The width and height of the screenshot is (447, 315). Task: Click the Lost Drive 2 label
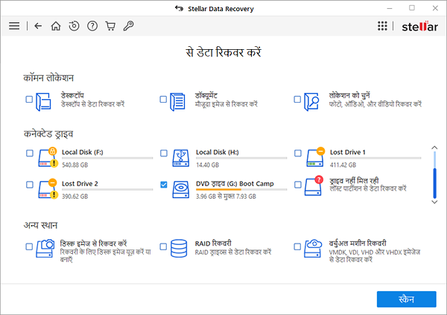click(x=80, y=184)
